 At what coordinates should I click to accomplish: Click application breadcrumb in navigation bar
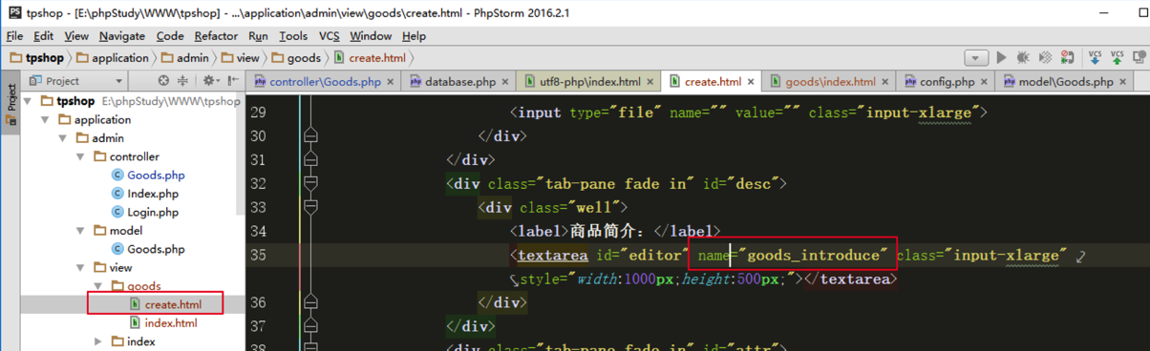(x=112, y=58)
